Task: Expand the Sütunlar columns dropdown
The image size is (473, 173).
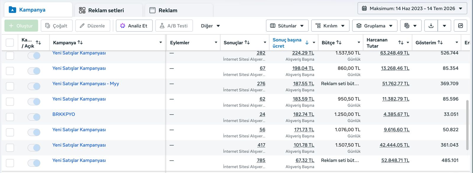Action: 287,26
